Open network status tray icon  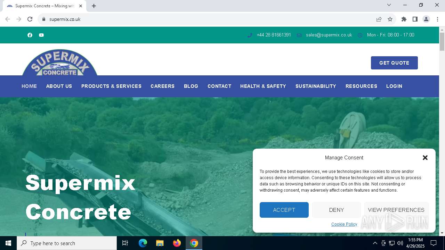click(x=392, y=243)
